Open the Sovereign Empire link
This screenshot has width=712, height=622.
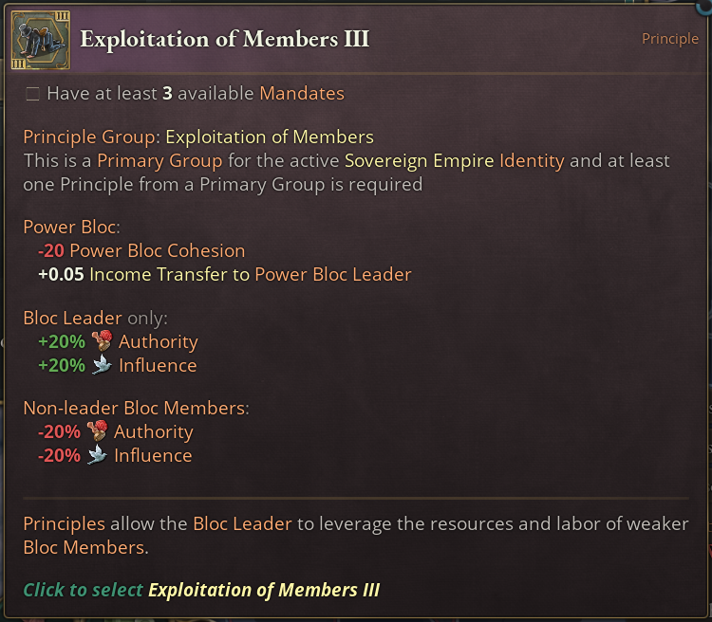pos(420,160)
